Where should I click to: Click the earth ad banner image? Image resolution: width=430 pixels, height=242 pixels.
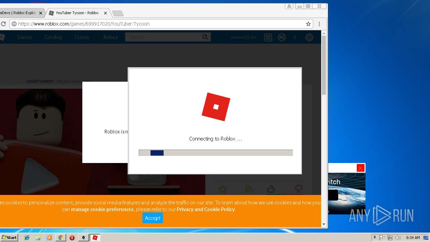click(347, 193)
